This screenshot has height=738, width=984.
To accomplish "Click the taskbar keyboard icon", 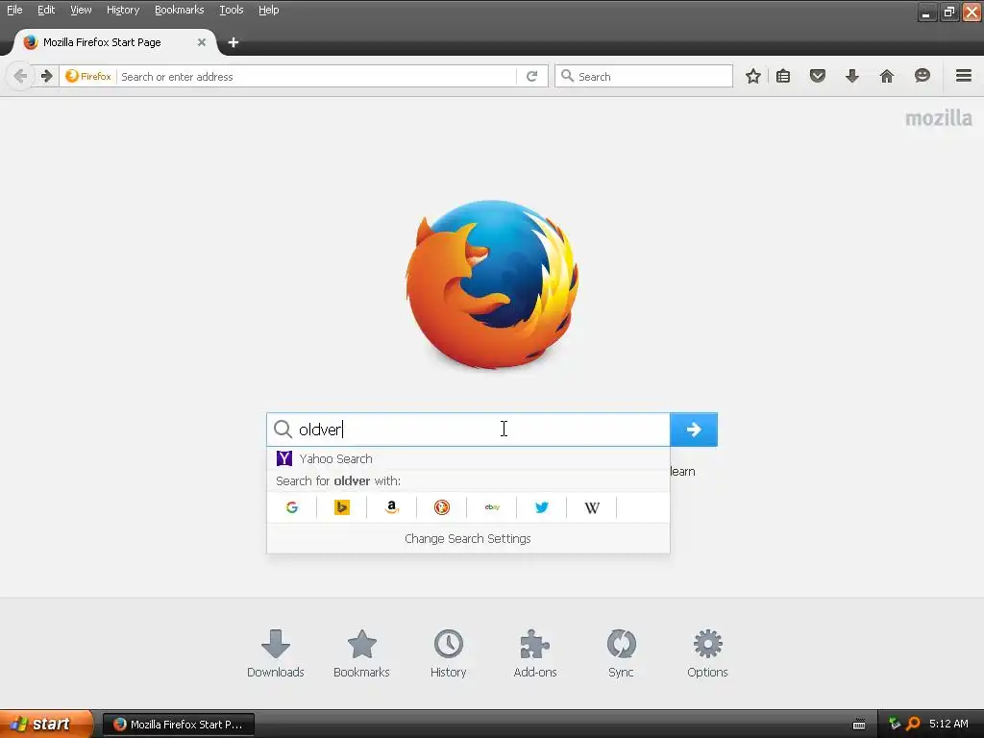I will (x=859, y=725).
